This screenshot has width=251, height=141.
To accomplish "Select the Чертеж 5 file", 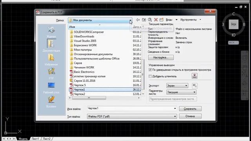I will tap(80, 85).
